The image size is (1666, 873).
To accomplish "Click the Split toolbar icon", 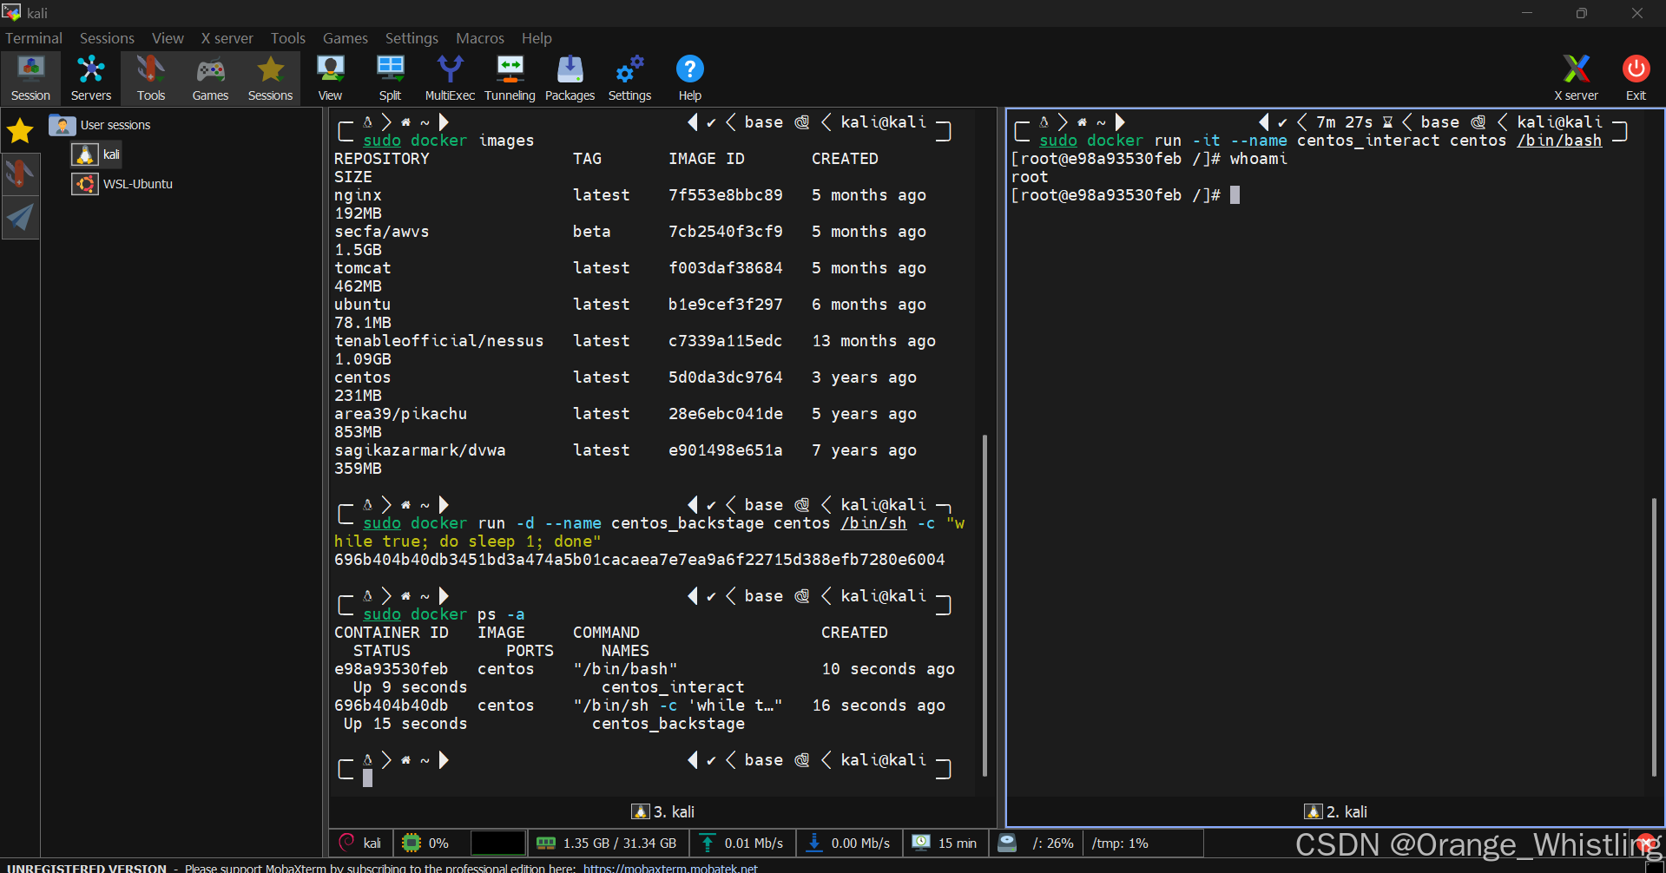I will (x=390, y=78).
